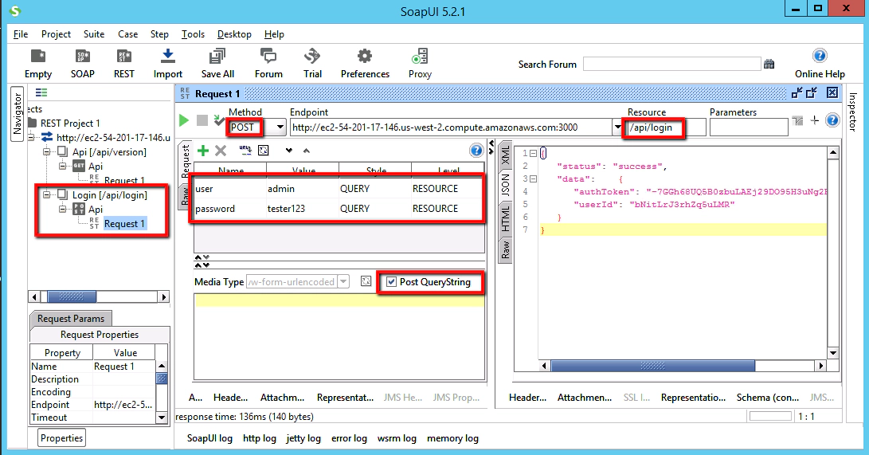Add request to TestCase checkmark icon
The height and width of the screenshot is (455, 869).
219,120
